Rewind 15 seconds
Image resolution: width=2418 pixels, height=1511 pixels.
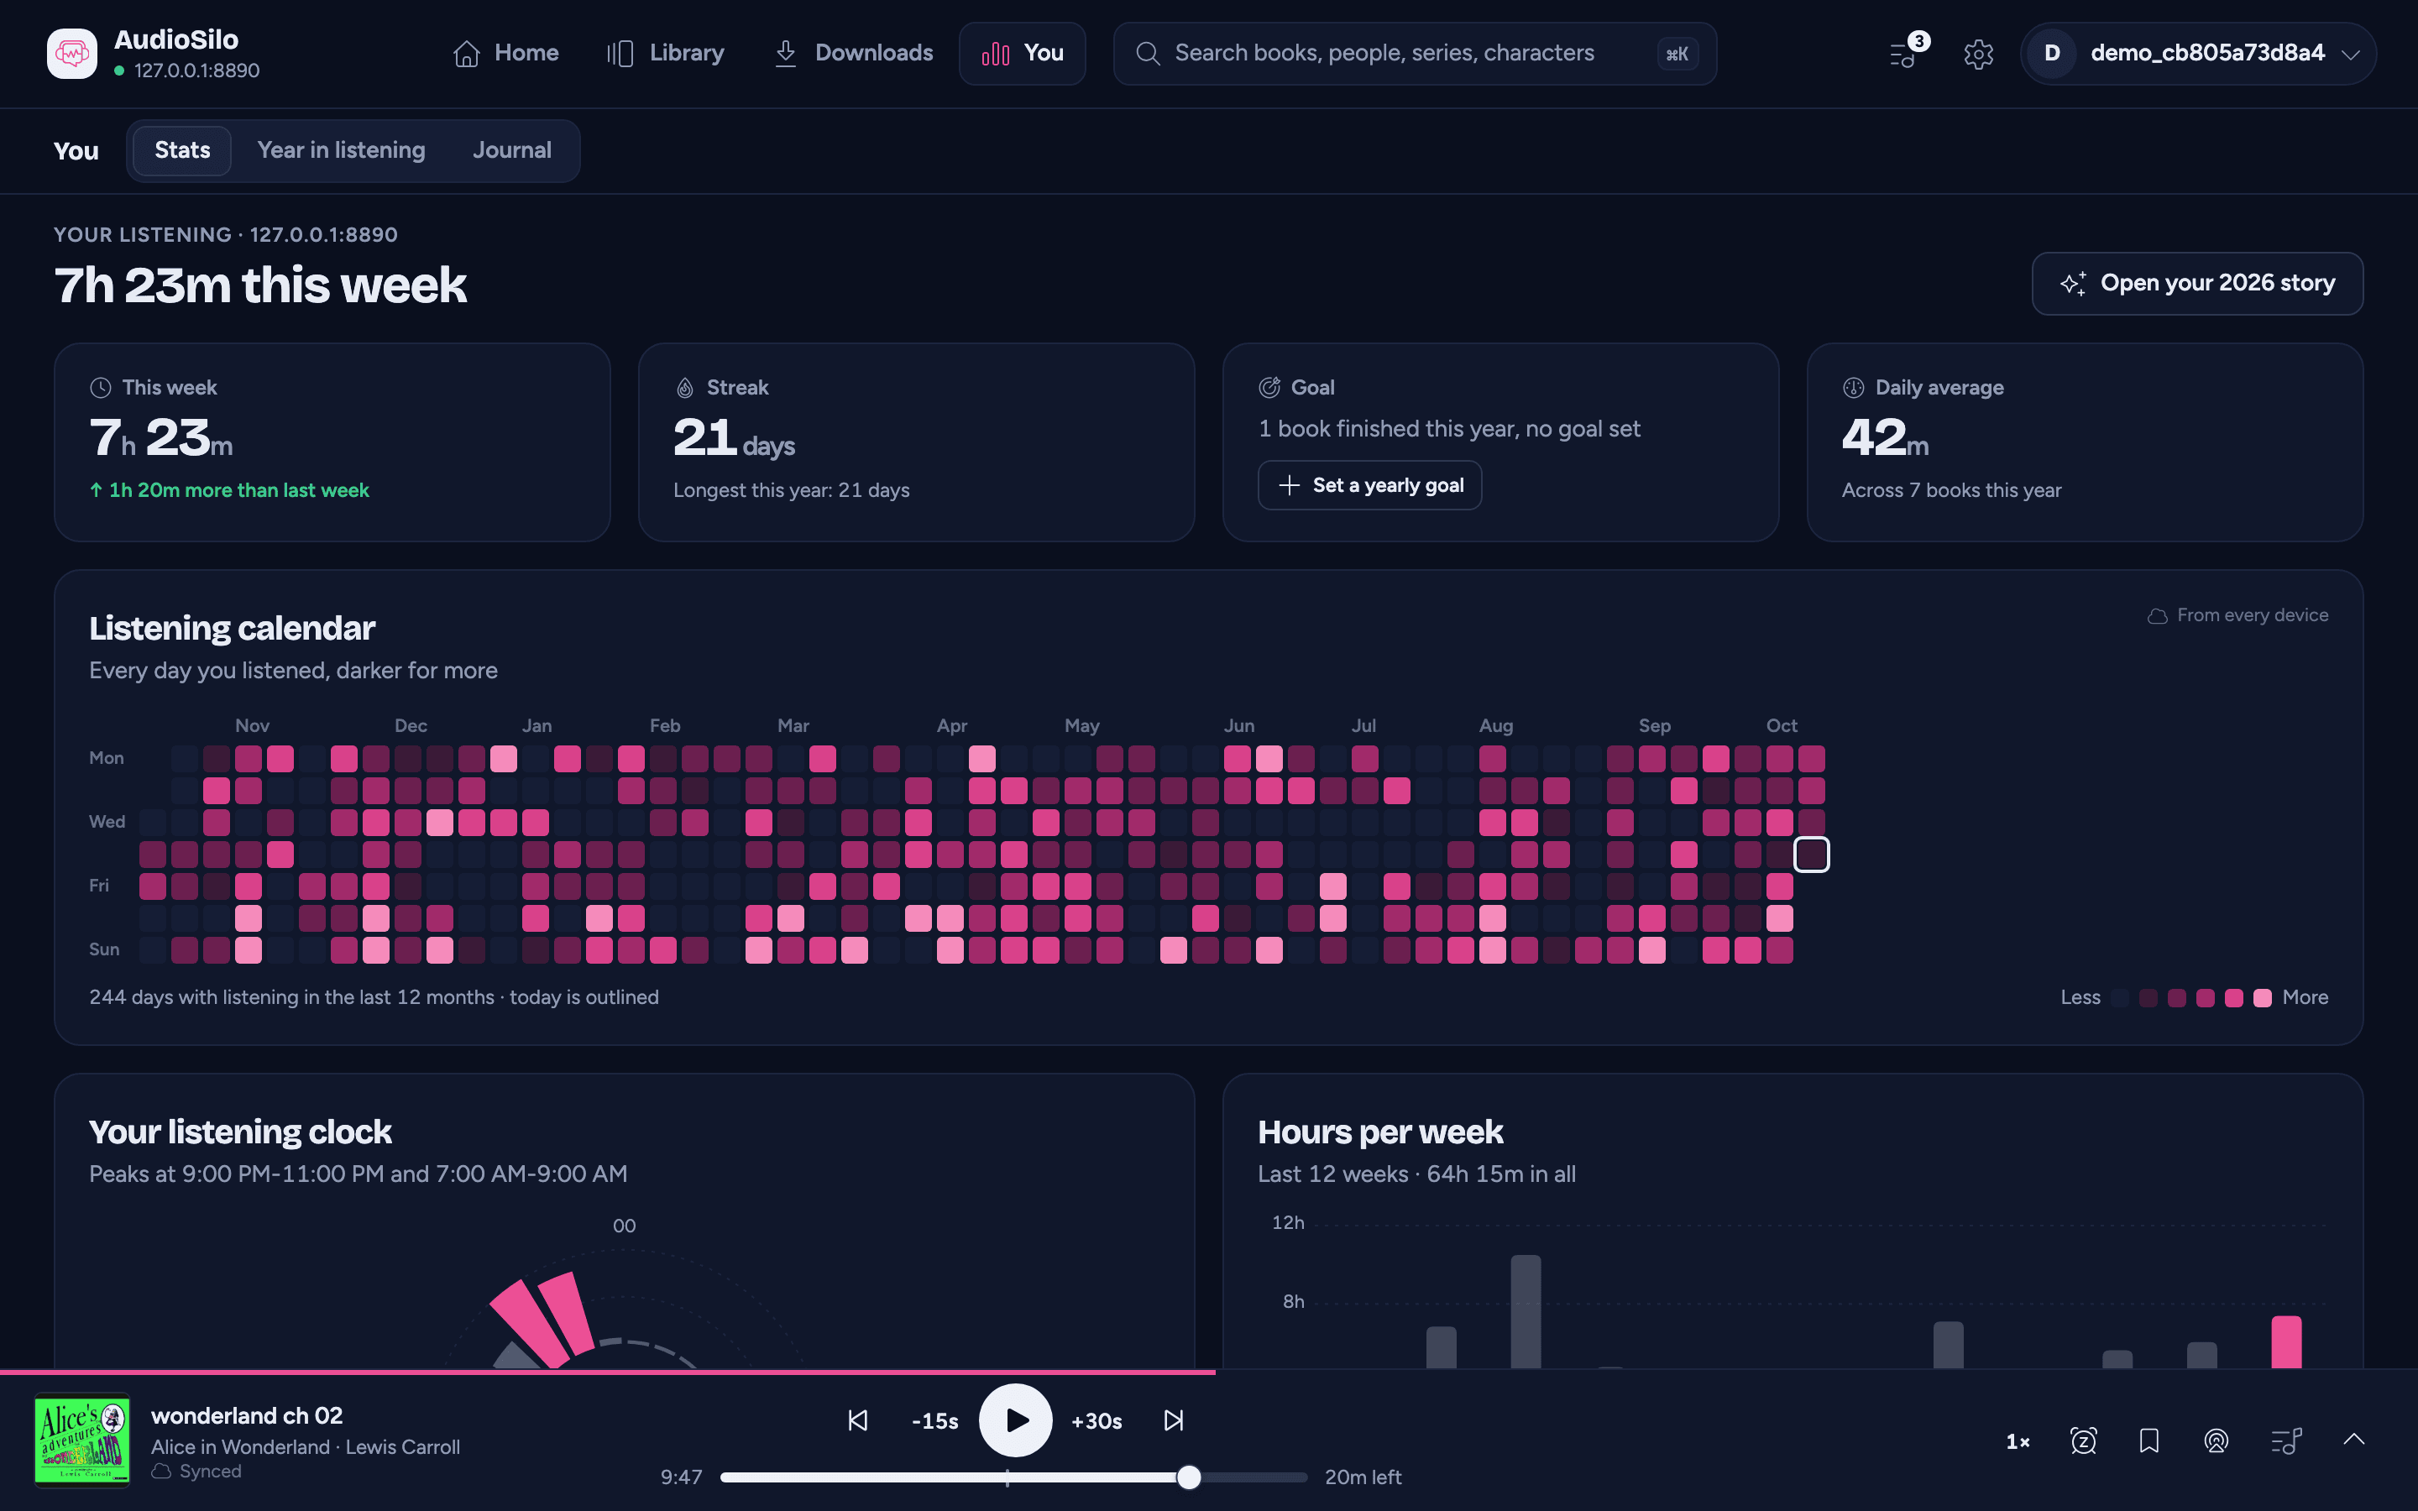pyautogui.click(x=934, y=1421)
